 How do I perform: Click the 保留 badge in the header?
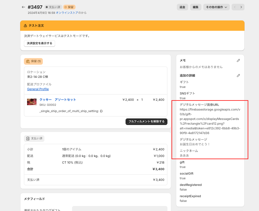point(69,7)
